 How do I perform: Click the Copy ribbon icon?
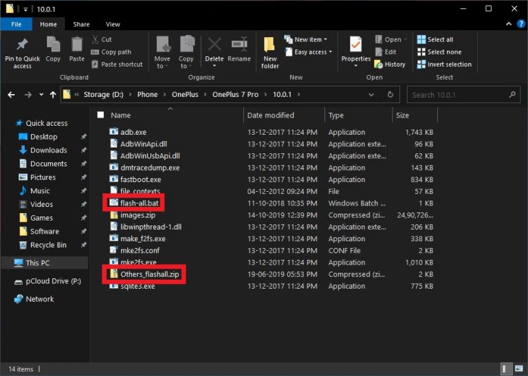click(53, 49)
